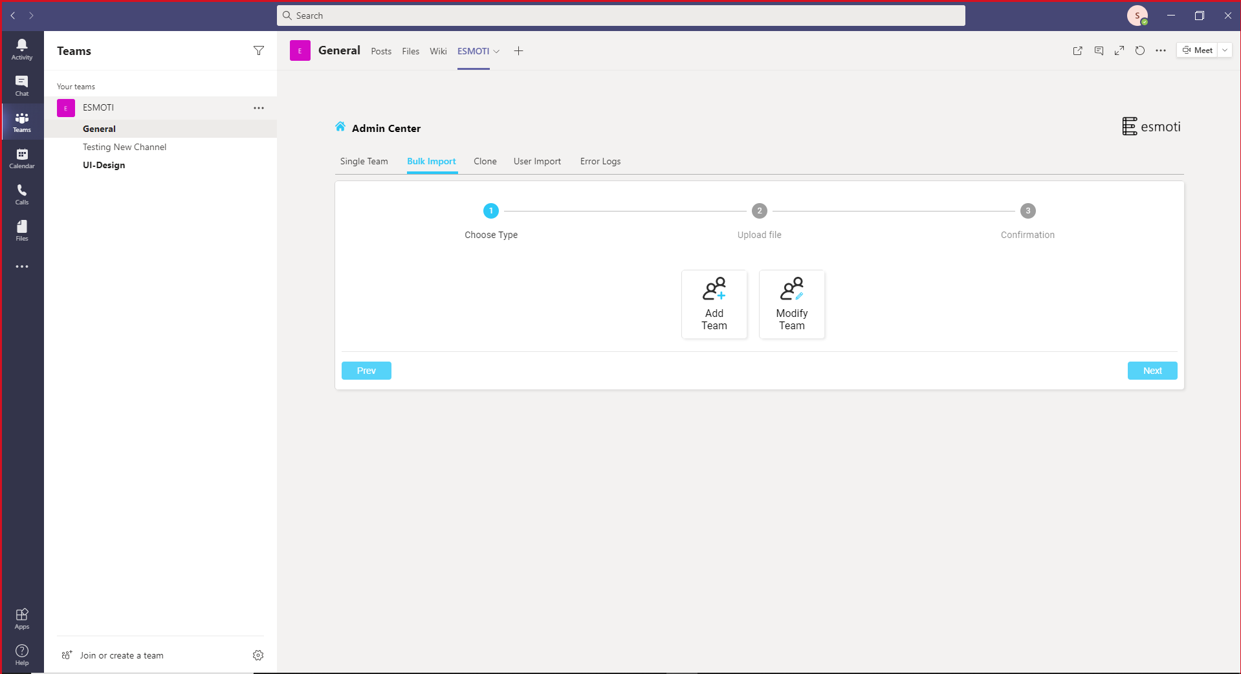Click Join or create a team

113,655
